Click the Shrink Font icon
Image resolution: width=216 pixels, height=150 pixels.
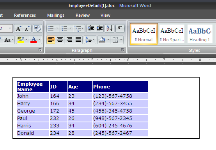27,28
